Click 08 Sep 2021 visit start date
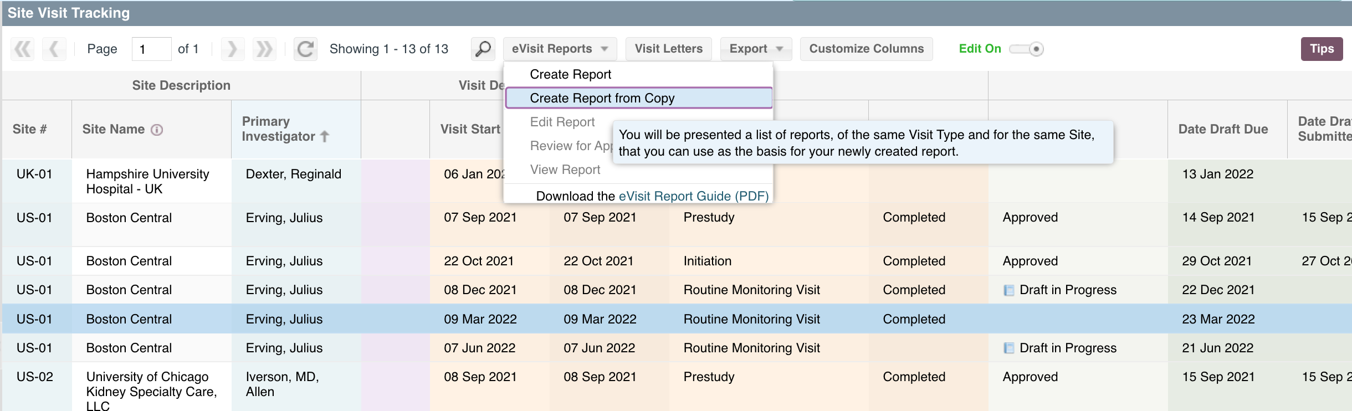The height and width of the screenshot is (411, 1352). tap(480, 377)
